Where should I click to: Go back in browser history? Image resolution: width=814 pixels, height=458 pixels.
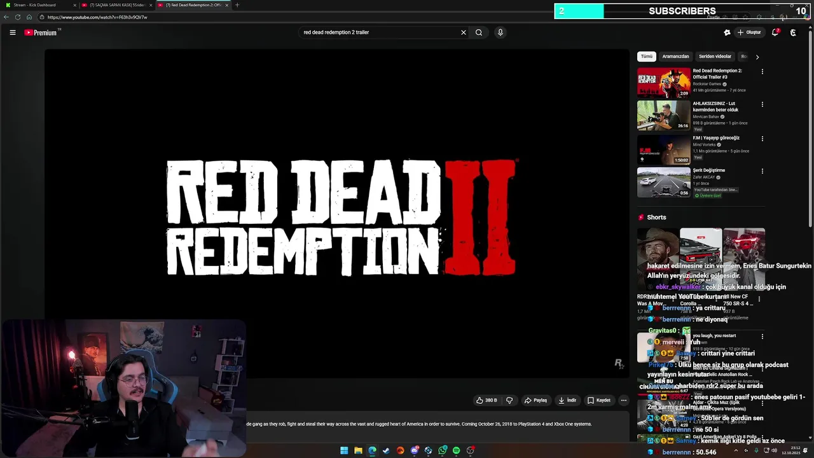pyautogui.click(x=6, y=17)
